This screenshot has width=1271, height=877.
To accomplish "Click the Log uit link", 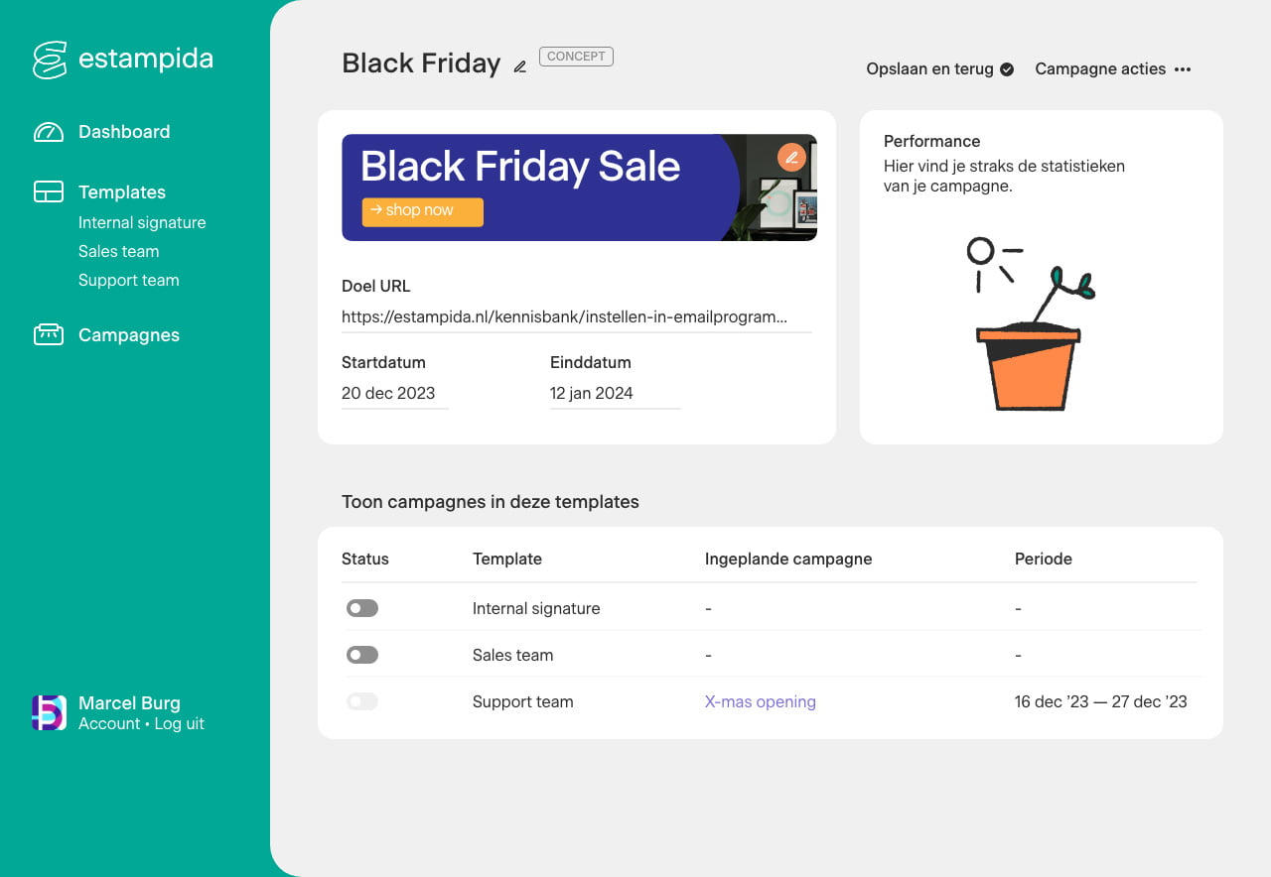I will coord(180,723).
